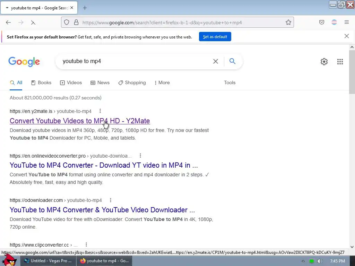Show hidden system tray icons
Screen dimensions: 355x266
pos(303,261)
